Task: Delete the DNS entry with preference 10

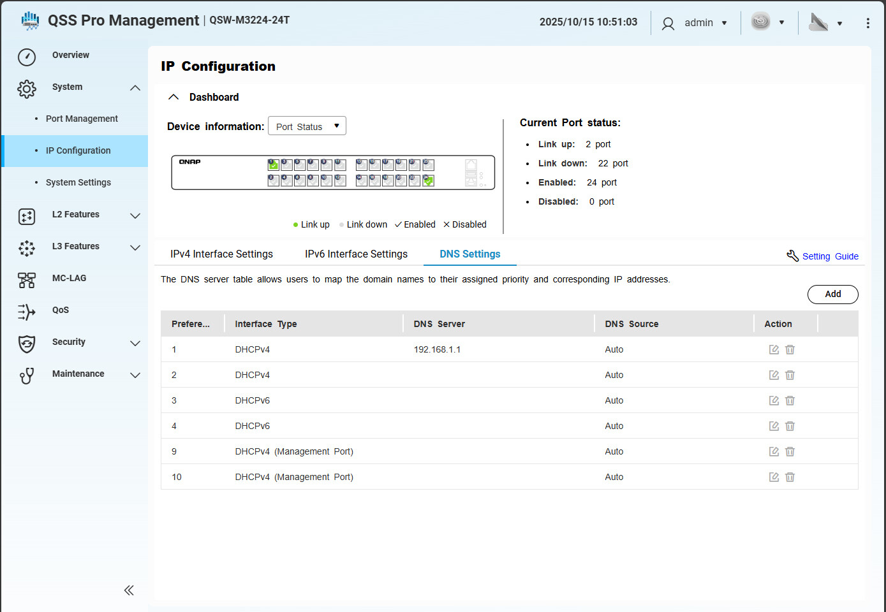Action: tap(790, 477)
